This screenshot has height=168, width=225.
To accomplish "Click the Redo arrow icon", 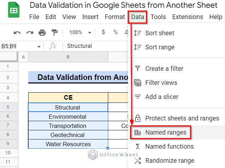I will (30, 33).
